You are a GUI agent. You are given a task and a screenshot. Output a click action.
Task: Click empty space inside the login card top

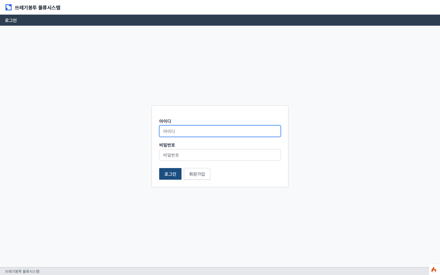[x=220, y=112]
